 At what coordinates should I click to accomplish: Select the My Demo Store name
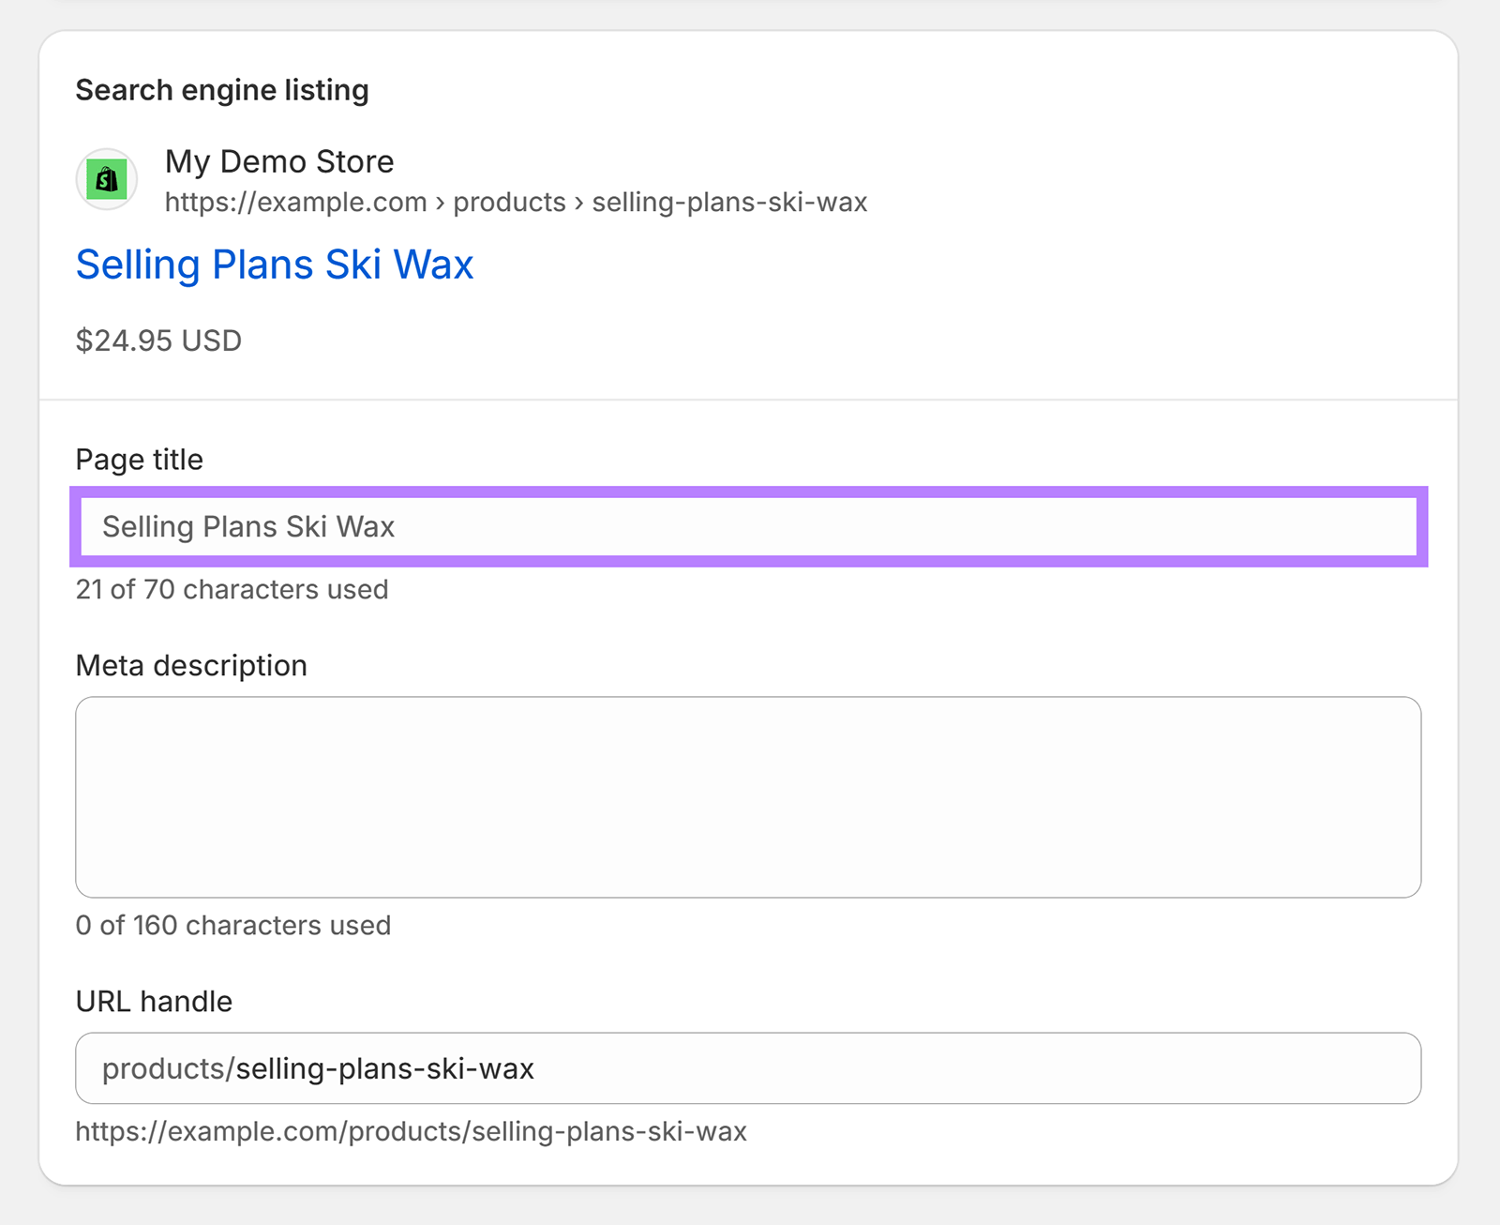[x=279, y=161]
